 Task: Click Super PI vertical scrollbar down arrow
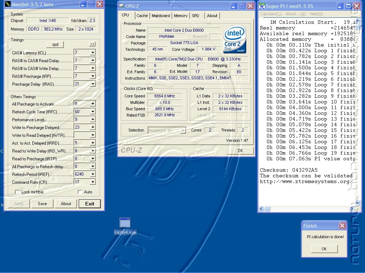tap(358, 203)
